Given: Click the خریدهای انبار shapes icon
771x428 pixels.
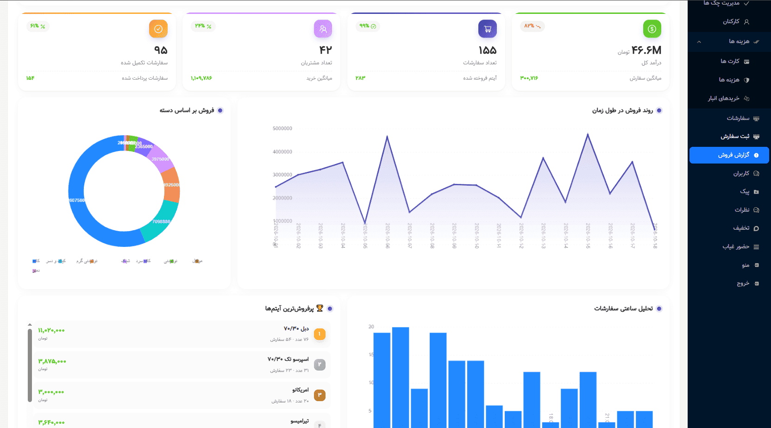Looking at the screenshot, I should (746, 98).
